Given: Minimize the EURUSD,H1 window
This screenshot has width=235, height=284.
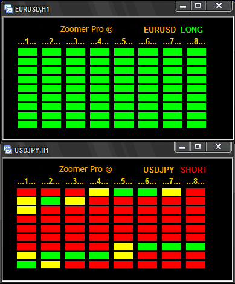Looking at the screenshot, I should 183,6.
